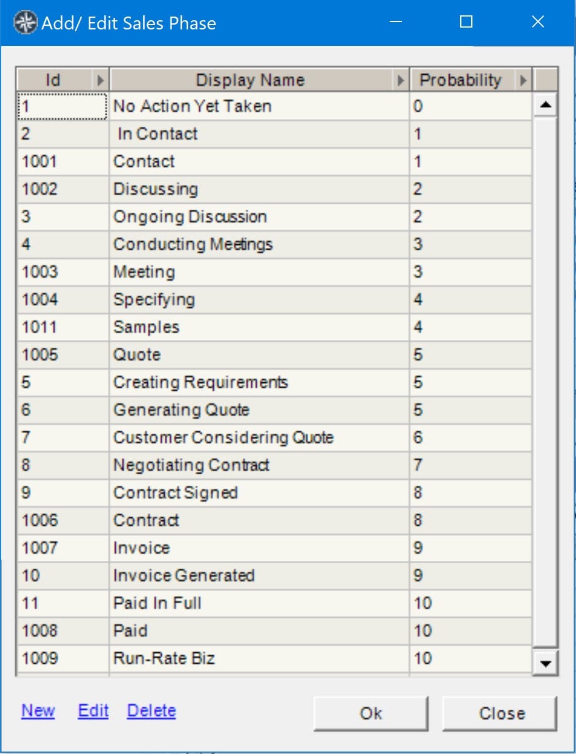Click the Edit link
Viewport: 576px width, 754px height.
93,710
